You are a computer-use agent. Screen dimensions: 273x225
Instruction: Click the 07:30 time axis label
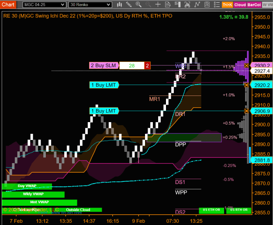[x=173, y=221]
